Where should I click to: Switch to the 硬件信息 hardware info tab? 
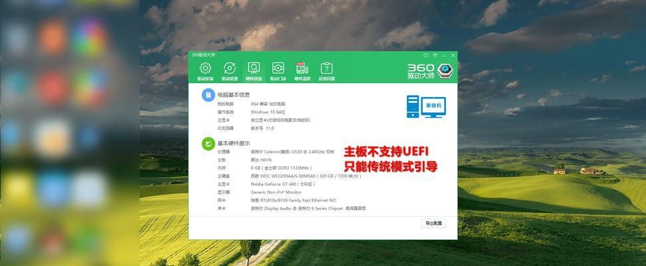point(254,71)
